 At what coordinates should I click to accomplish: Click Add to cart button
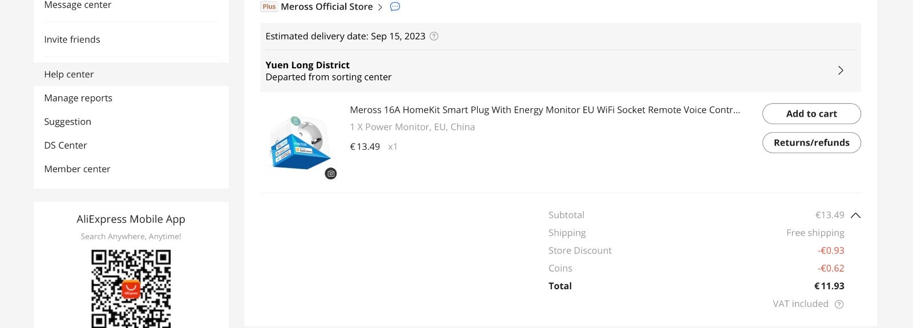[x=811, y=113]
